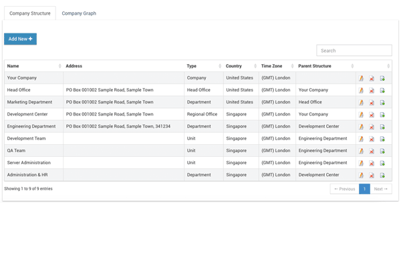
Task: Click the edit icon for Head Office
Action: [361, 91]
